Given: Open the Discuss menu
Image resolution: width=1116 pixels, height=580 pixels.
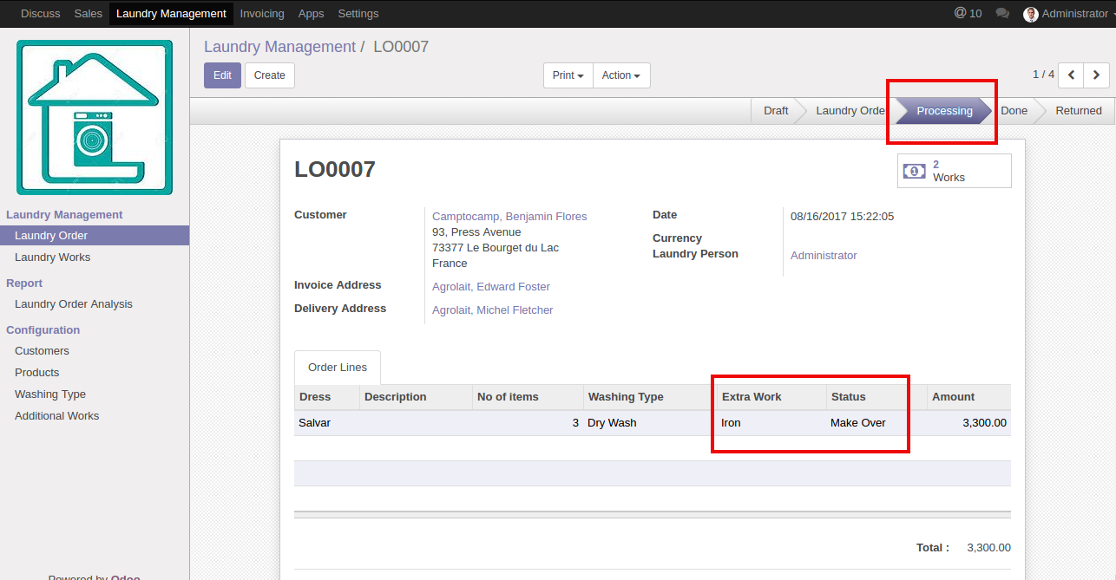Looking at the screenshot, I should click(x=41, y=14).
